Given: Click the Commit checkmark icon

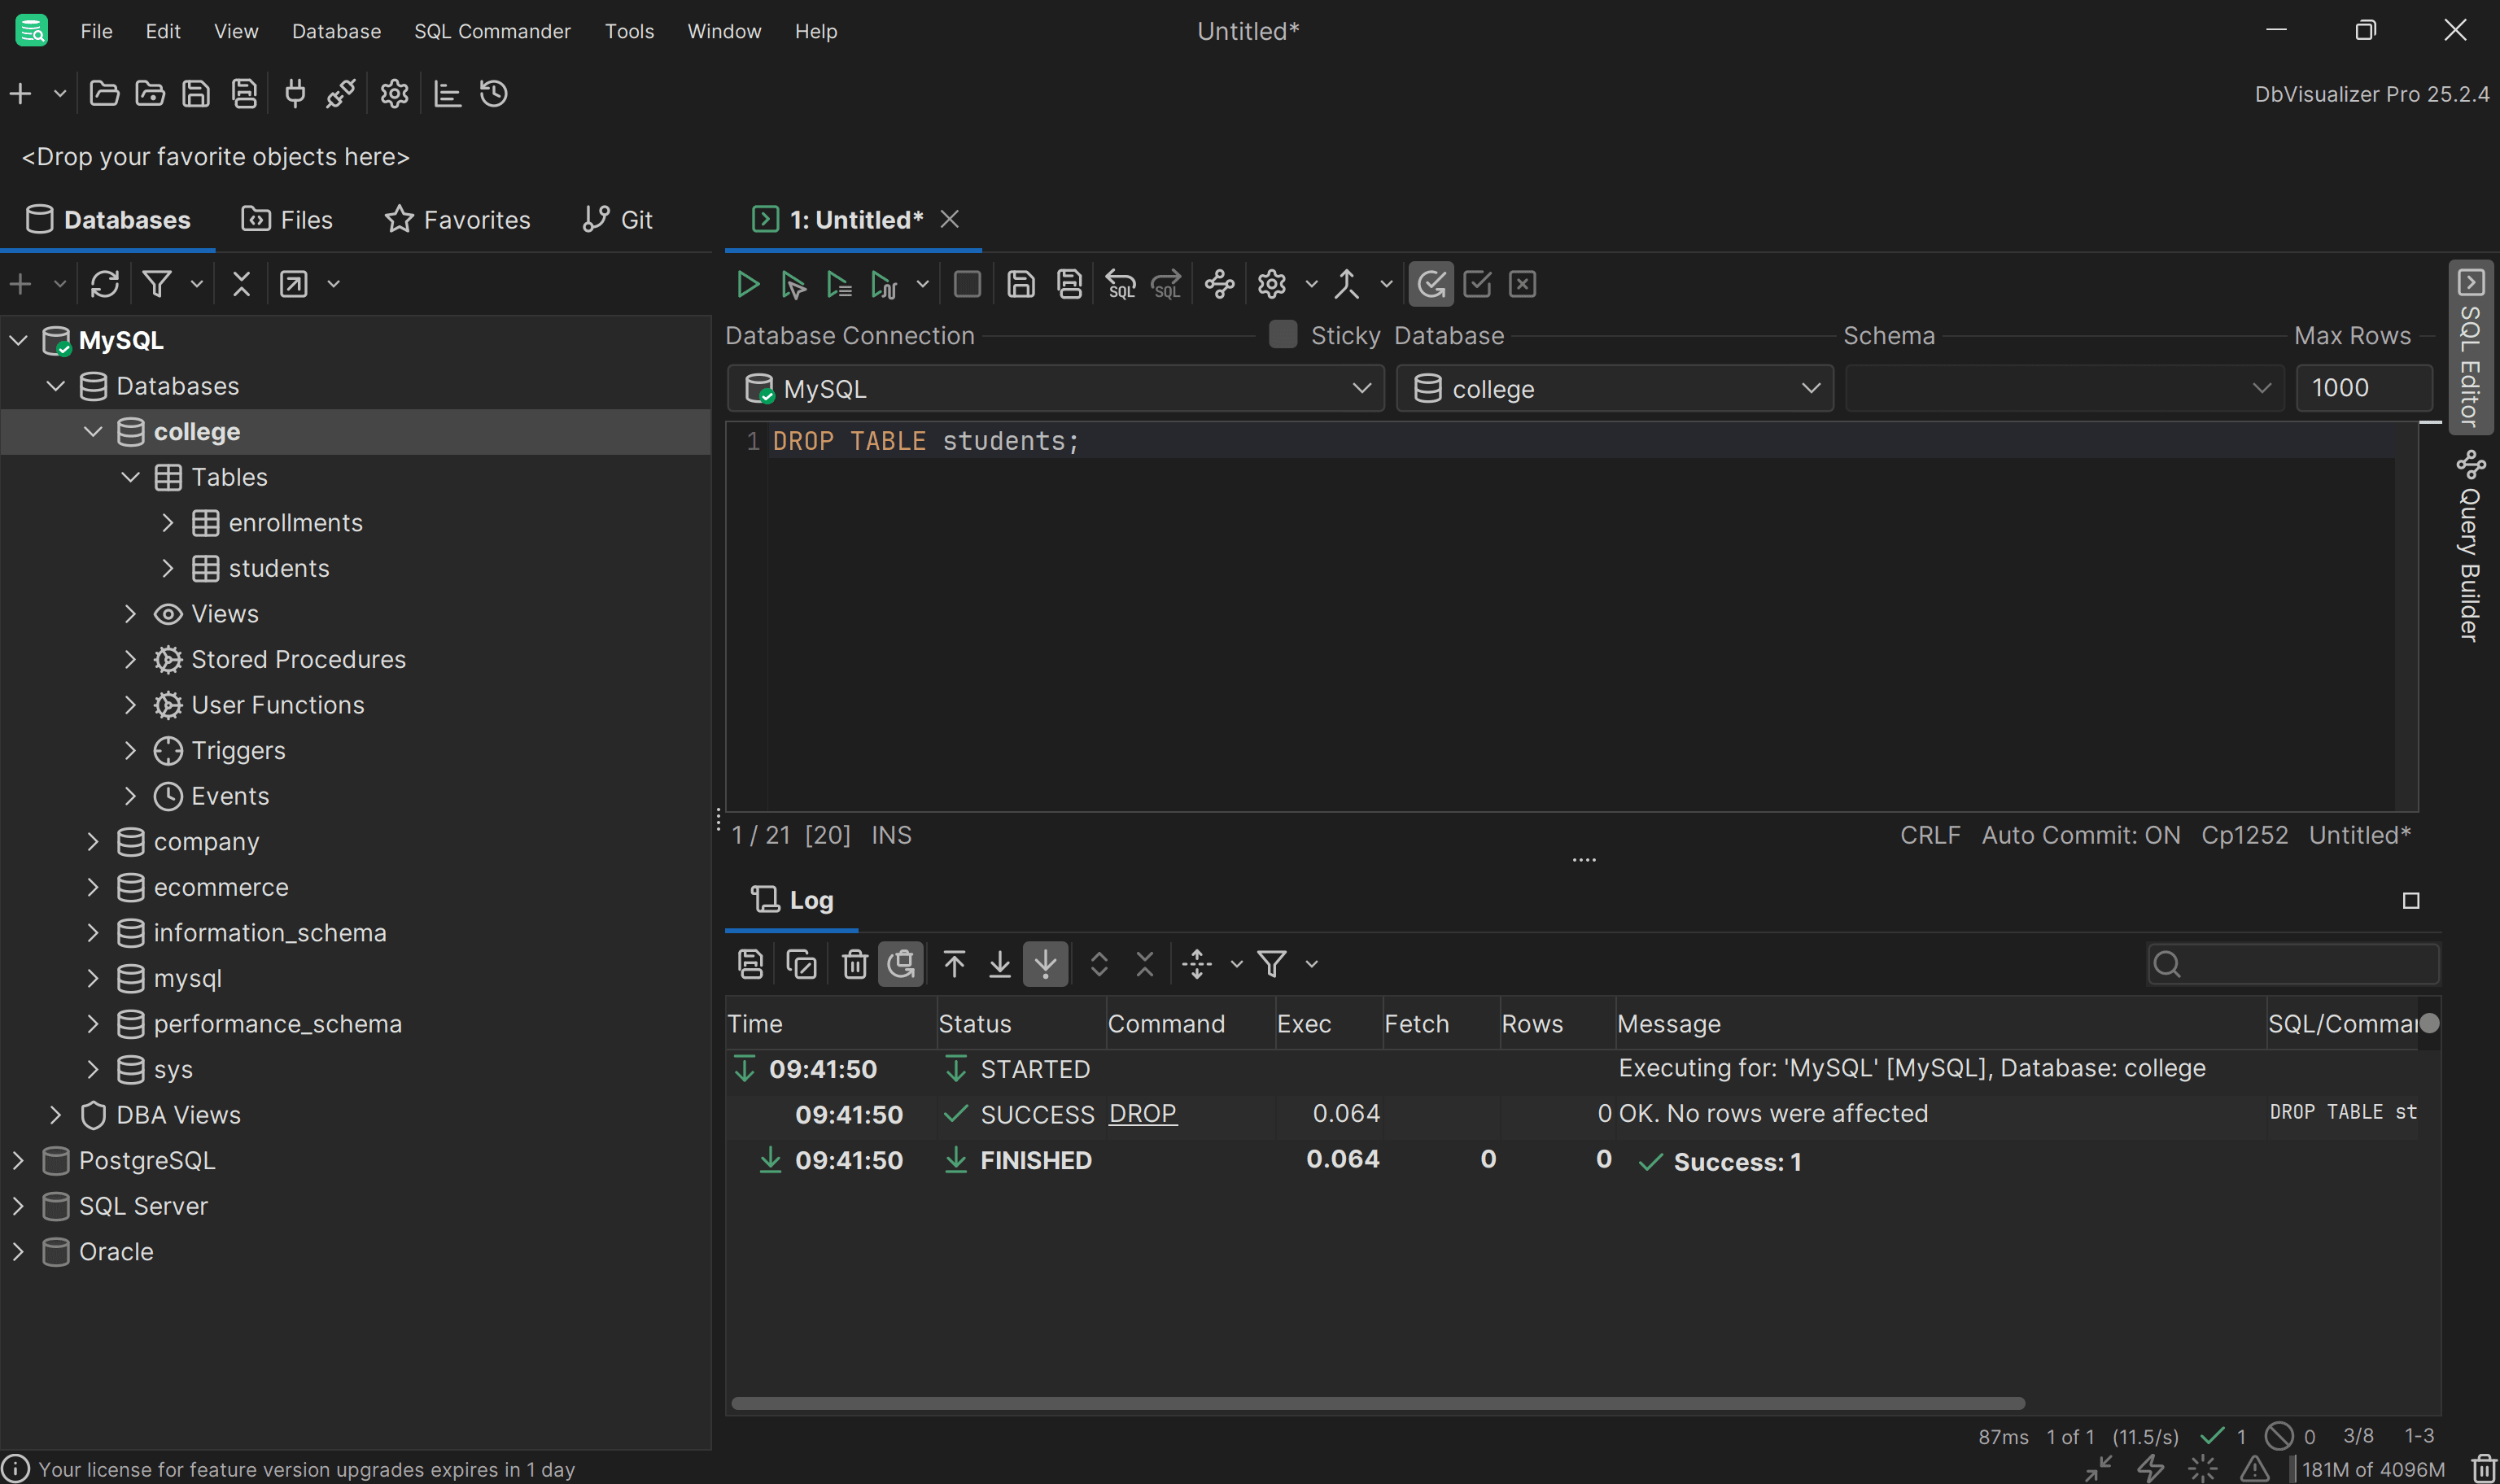Looking at the screenshot, I should [x=1477, y=284].
